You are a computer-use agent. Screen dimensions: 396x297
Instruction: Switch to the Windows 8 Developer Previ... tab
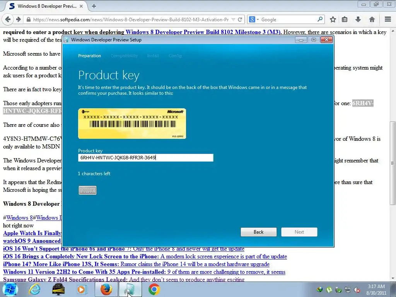(x=47, y=6)
